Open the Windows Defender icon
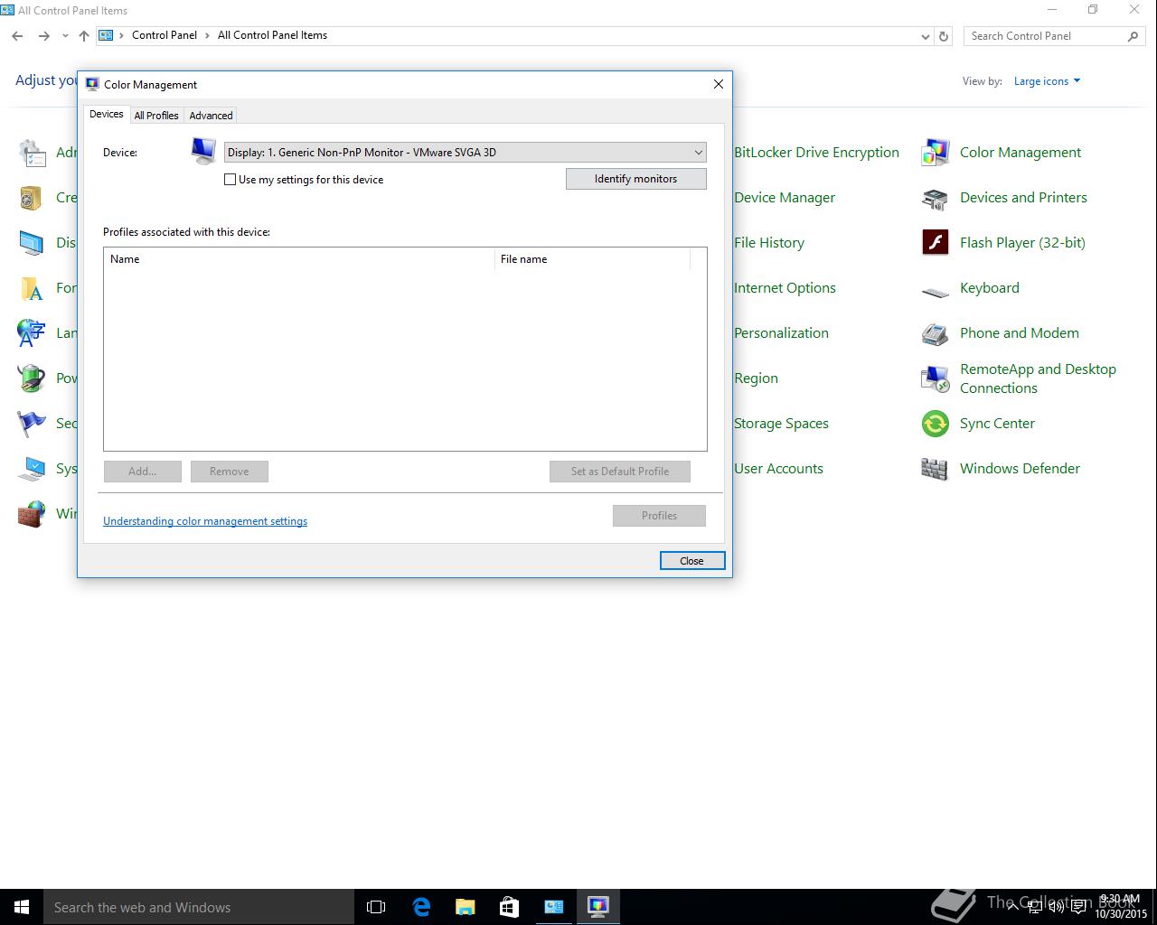 [x=935, y=469]
